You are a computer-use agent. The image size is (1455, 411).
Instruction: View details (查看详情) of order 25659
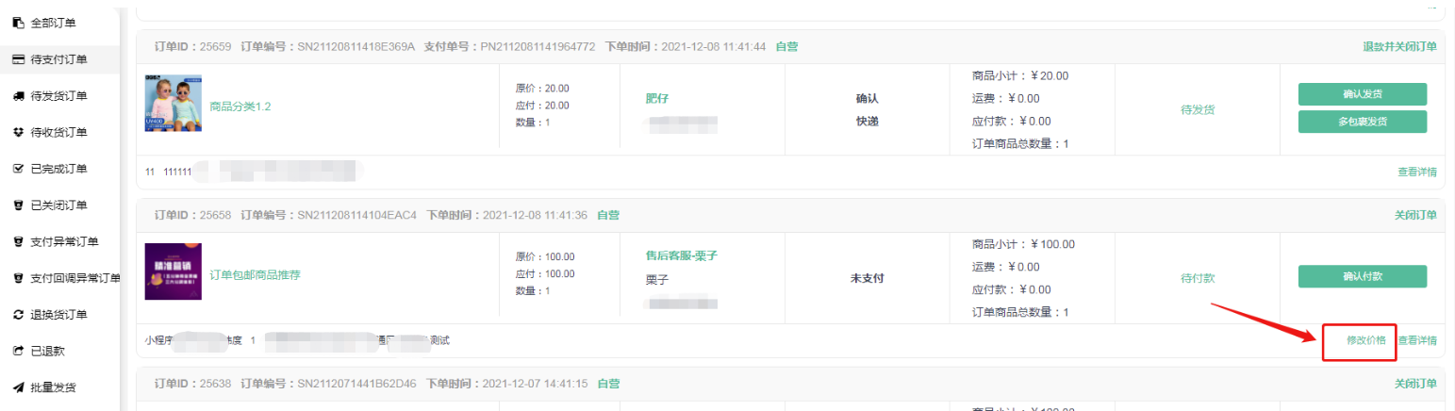click(1416, 172)
